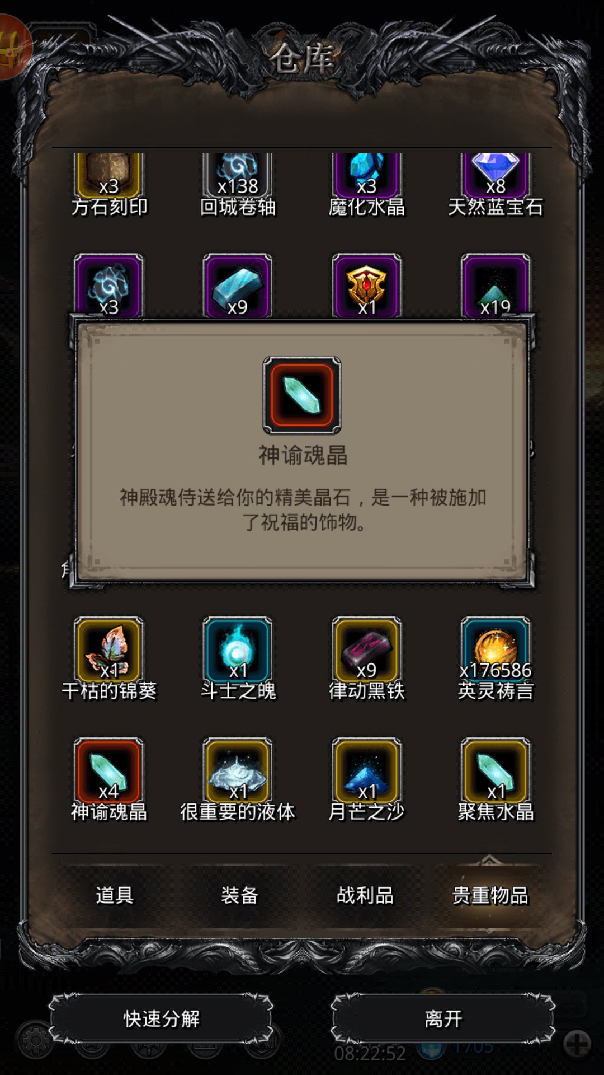Select the 律动黑铁 ingot item

click(x=366, y=649)
